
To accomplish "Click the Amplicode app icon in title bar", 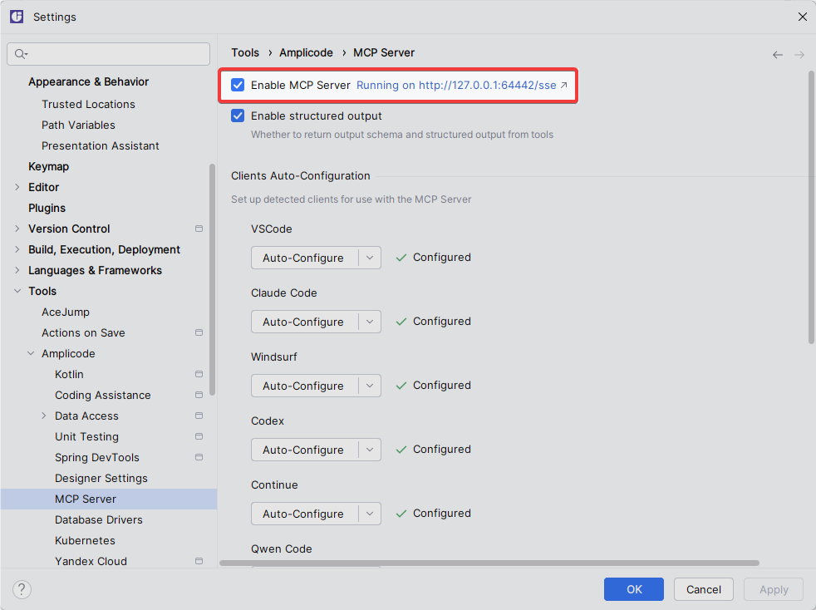I will pyautogui.click(x=17, y=17).
